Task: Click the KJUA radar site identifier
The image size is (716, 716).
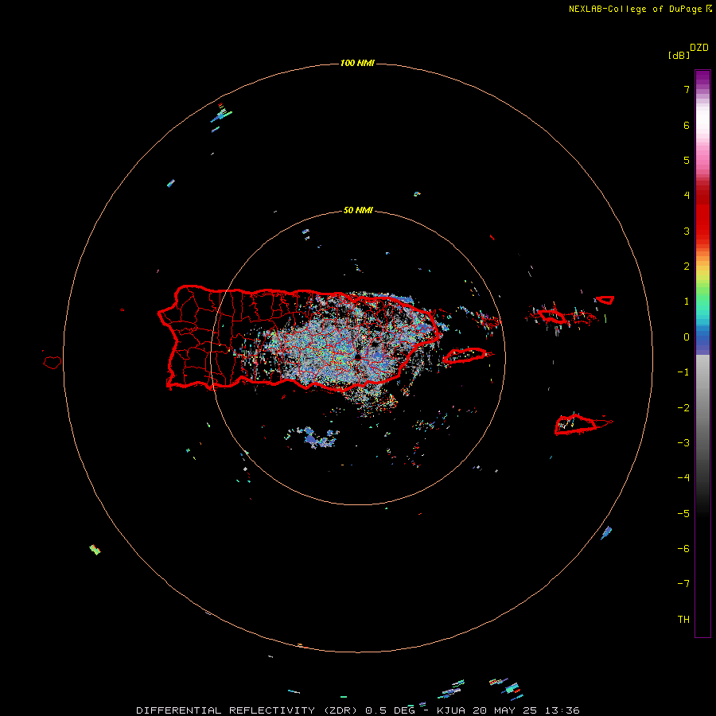Action: pyautogui.click(x=451, y=710)
